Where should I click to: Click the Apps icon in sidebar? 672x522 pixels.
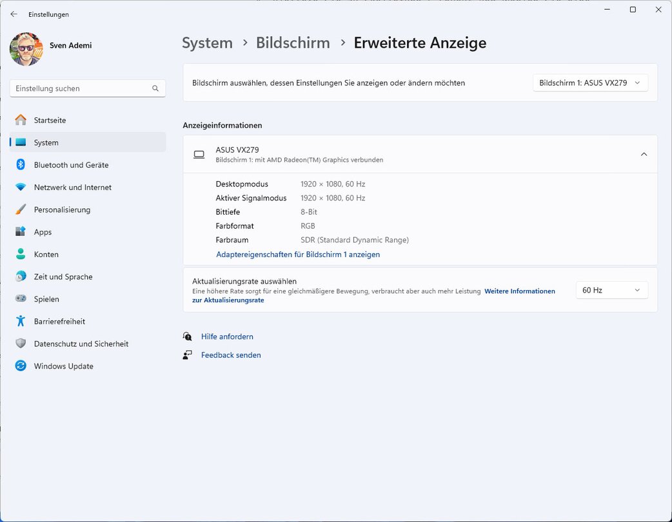[x=21, y=232]
